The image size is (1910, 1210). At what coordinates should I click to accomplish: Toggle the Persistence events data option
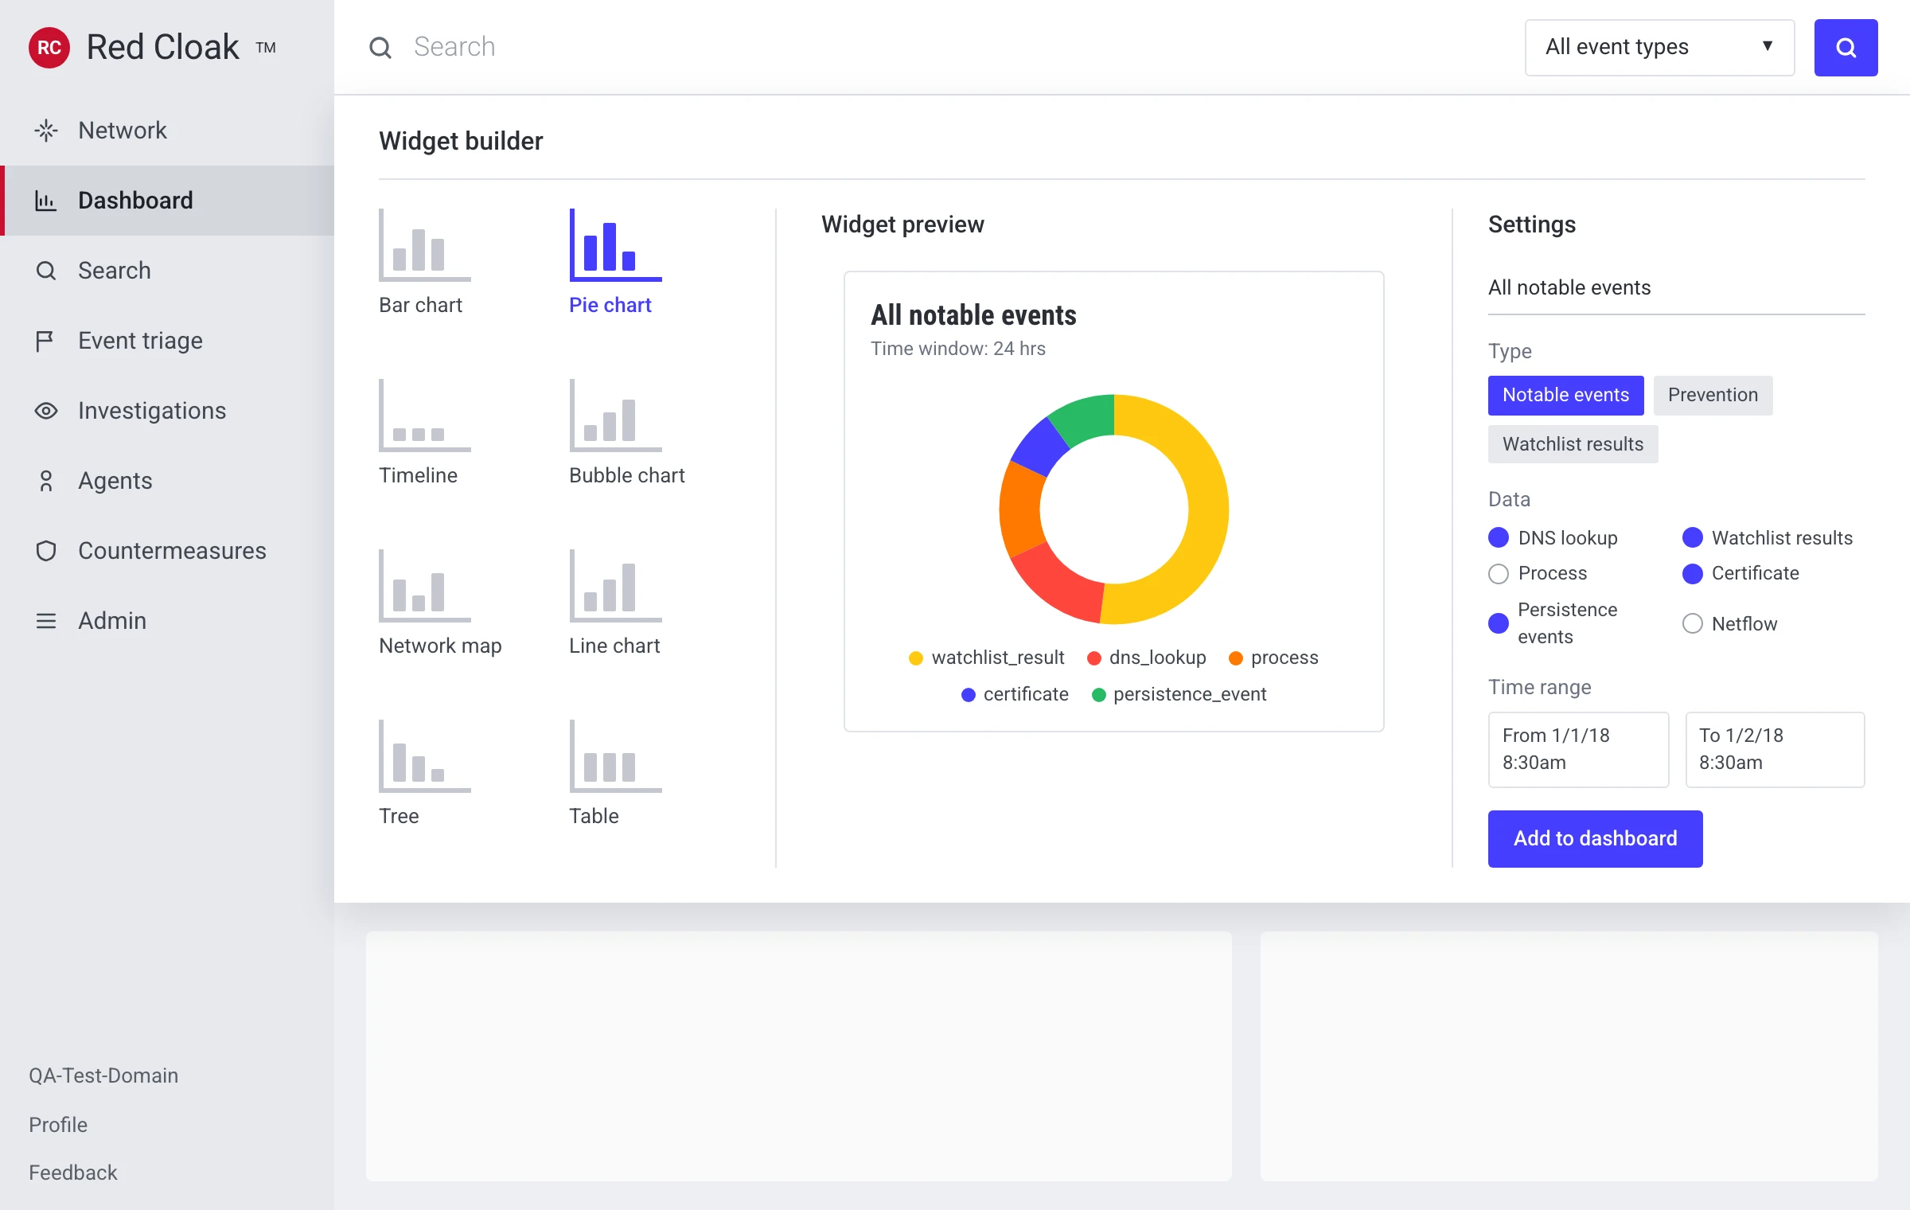(1499, 623)
